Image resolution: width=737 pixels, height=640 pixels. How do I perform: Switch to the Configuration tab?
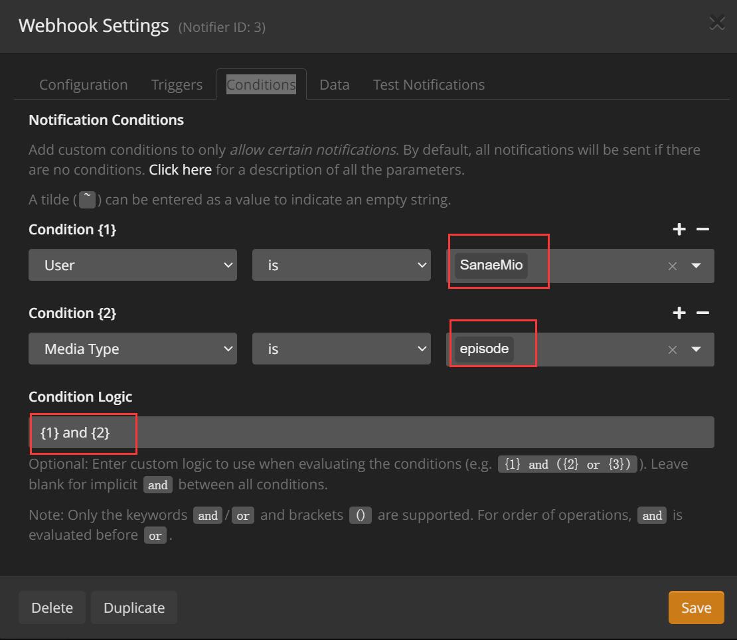(x=84, y=85)
